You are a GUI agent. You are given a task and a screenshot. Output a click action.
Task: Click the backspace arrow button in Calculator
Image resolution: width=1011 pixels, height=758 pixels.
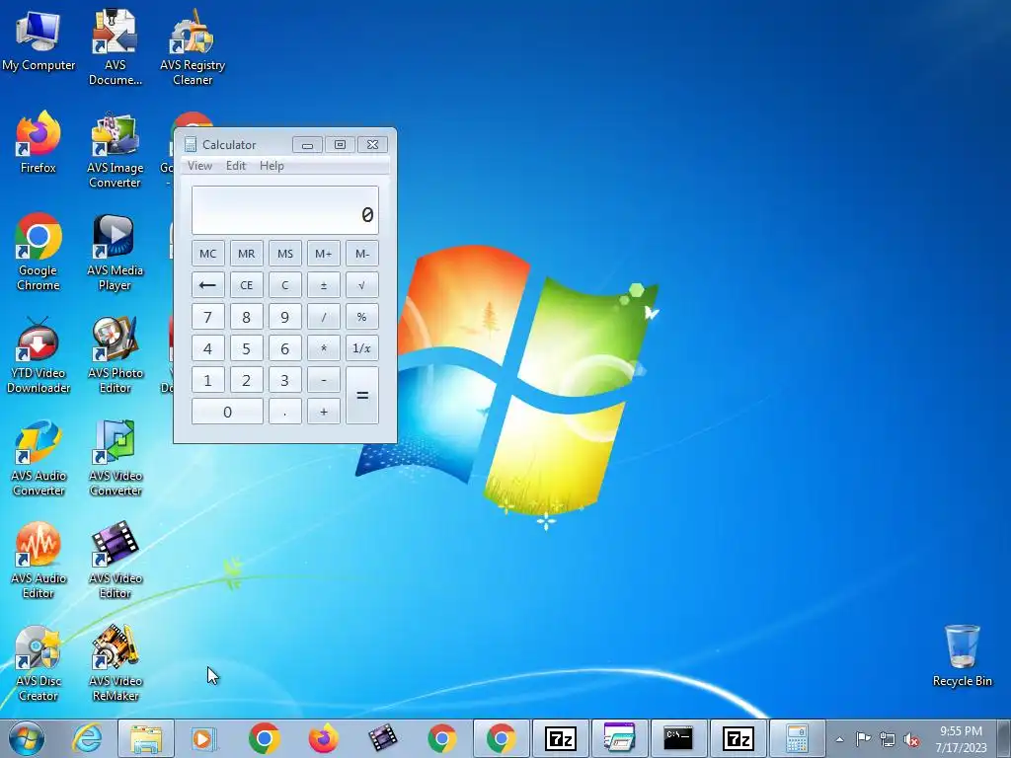[x=207, y=285]
